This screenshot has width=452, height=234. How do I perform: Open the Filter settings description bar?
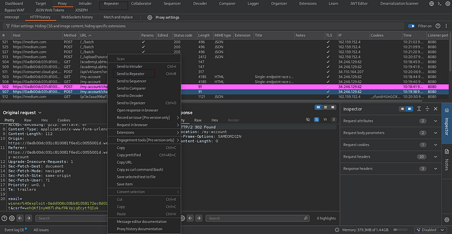click(x=203, y=26)
